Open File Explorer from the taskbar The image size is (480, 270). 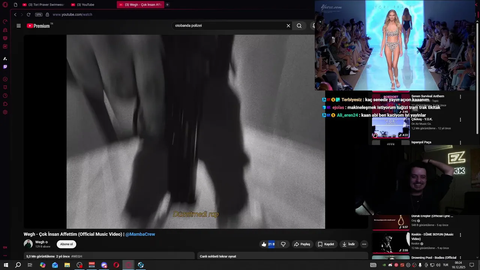pyautogui.click(x=67, y=265)
